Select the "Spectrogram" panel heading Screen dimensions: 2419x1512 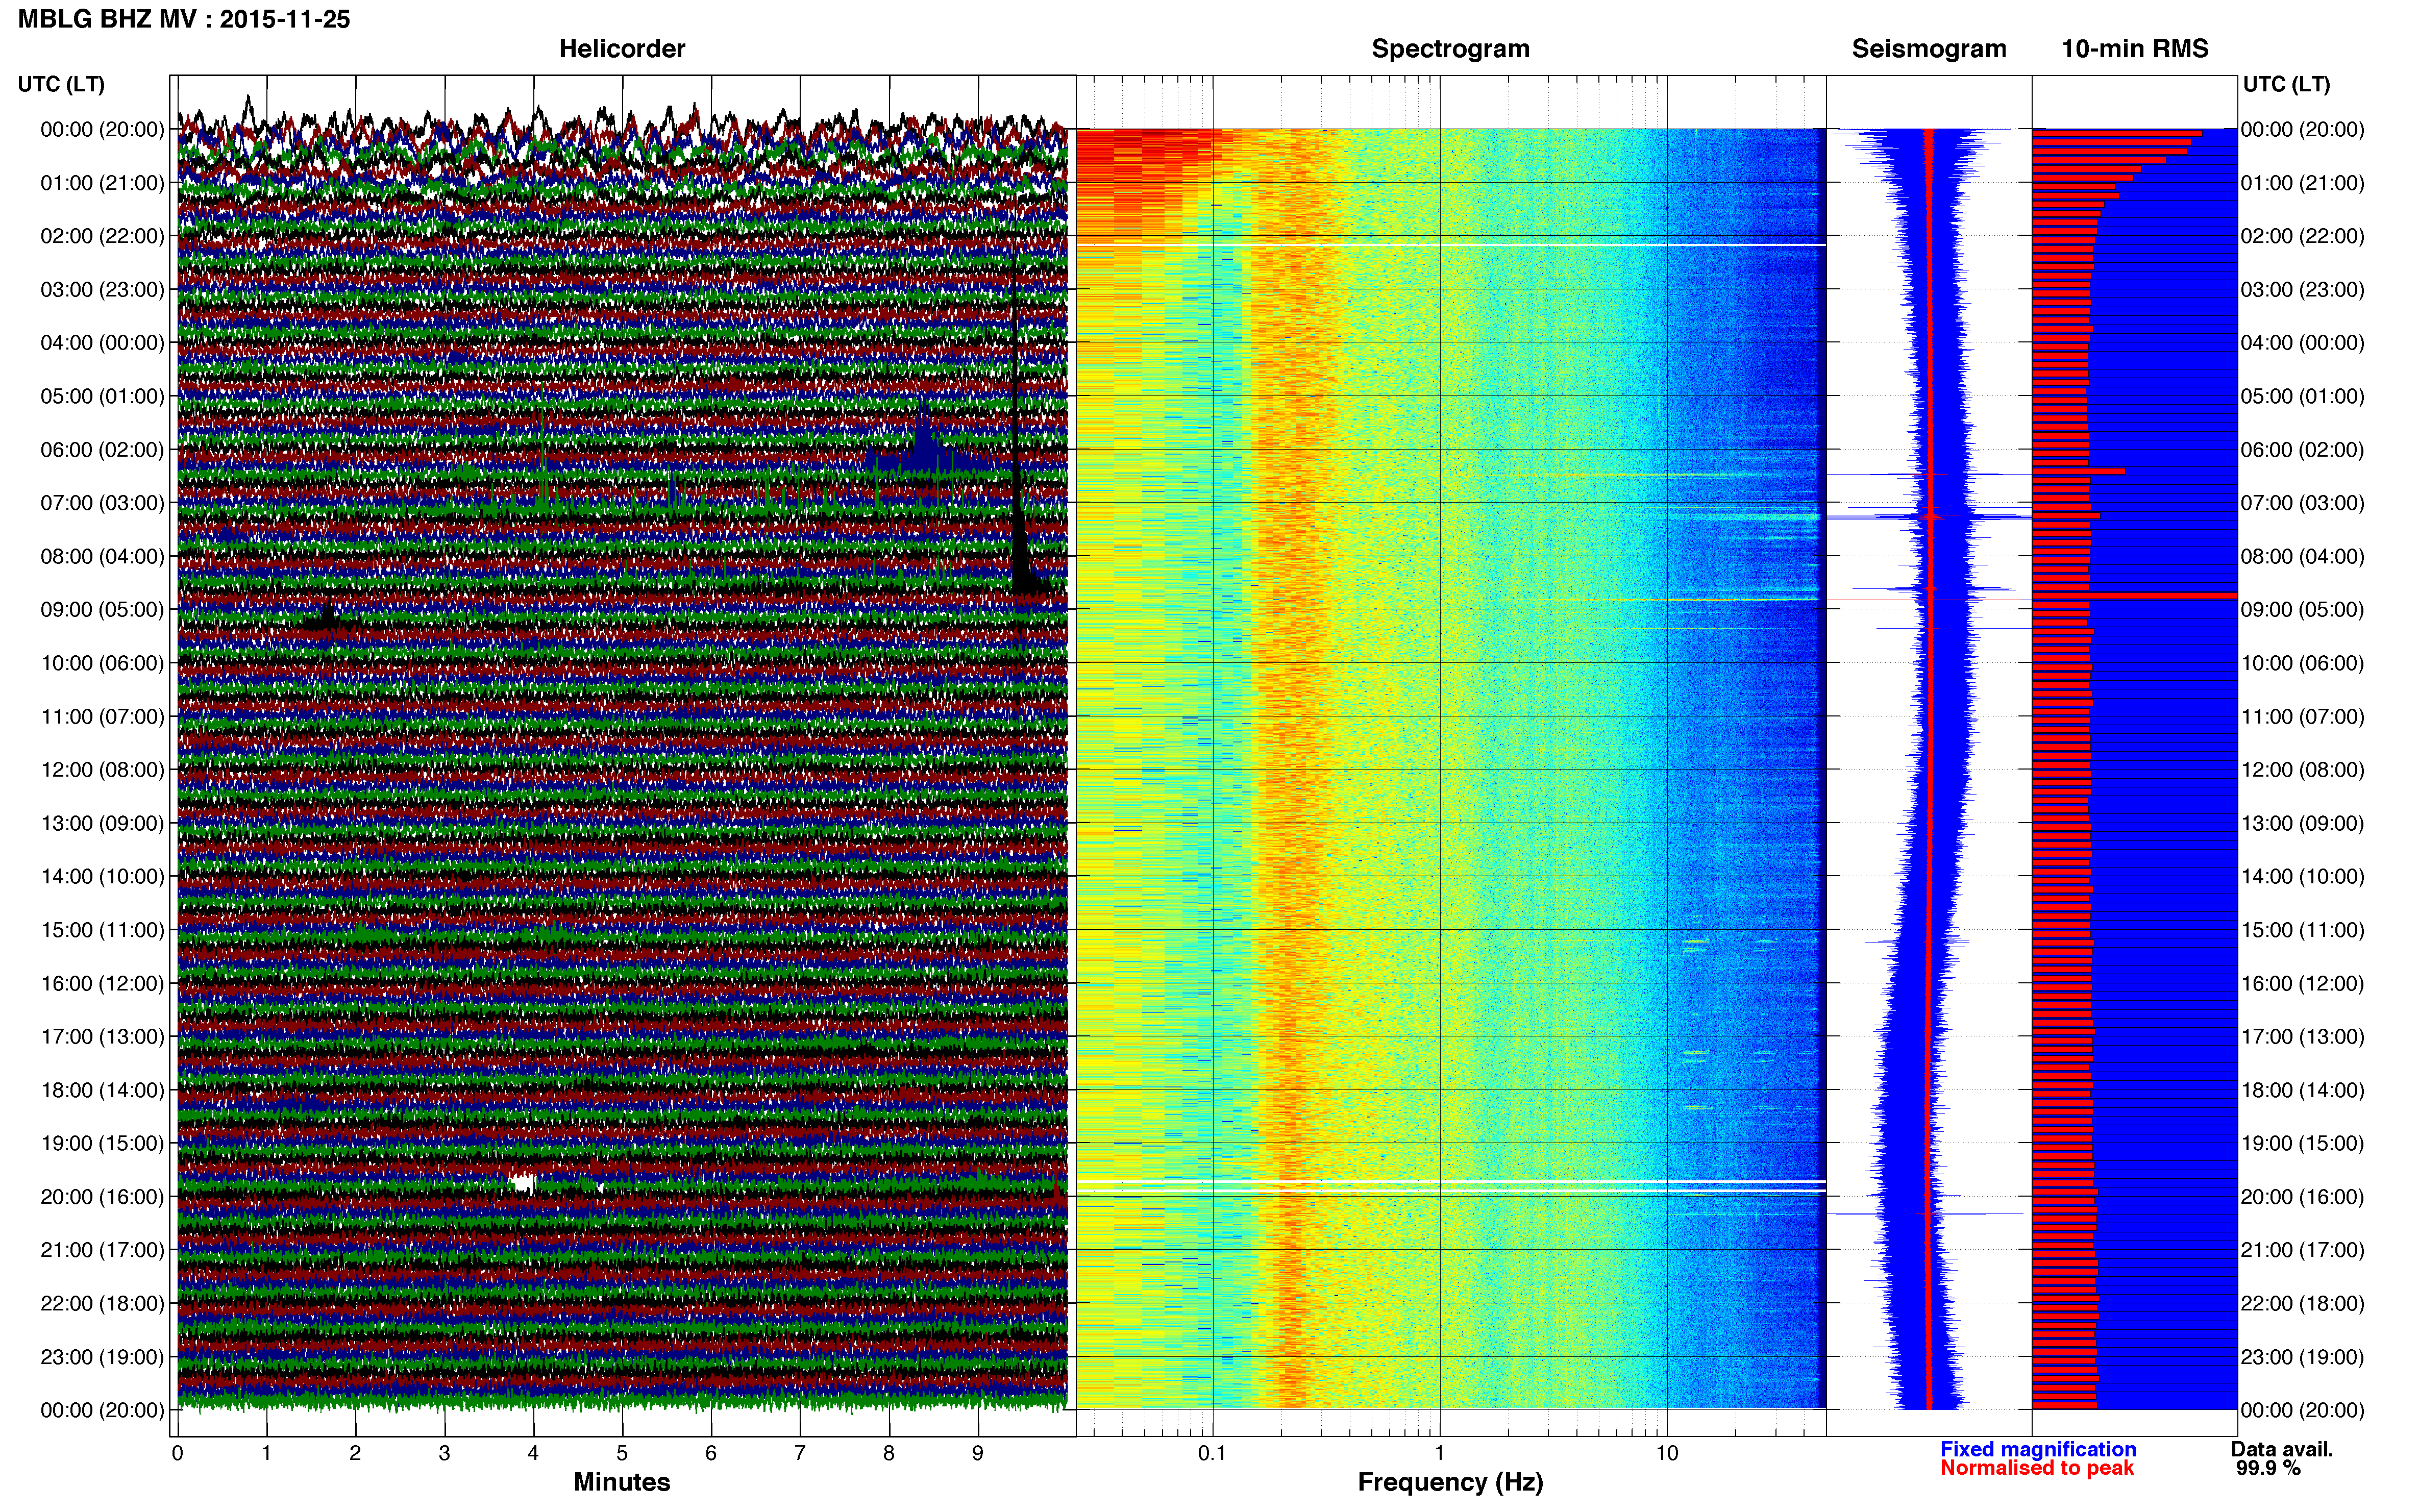coord(1450,49)
